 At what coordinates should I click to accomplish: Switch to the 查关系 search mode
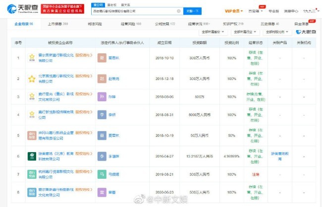click(125, 5)
